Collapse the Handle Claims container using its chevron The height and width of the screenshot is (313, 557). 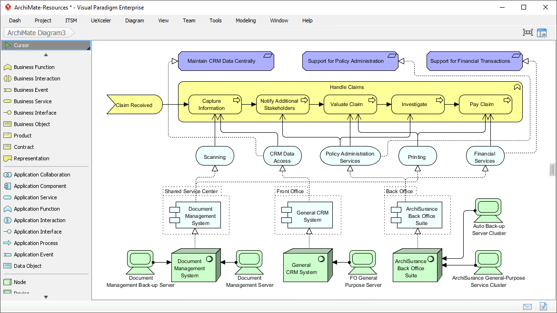tap(517, 87)
